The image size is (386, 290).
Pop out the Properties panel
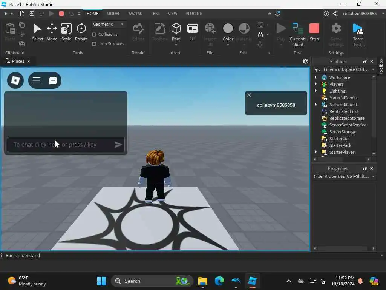[x=365, y=168]
